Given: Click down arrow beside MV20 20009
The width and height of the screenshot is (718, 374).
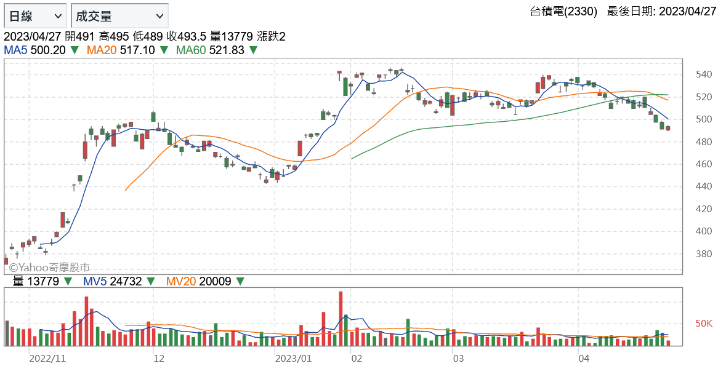Looking at the screenshot, I should (240, 281).
